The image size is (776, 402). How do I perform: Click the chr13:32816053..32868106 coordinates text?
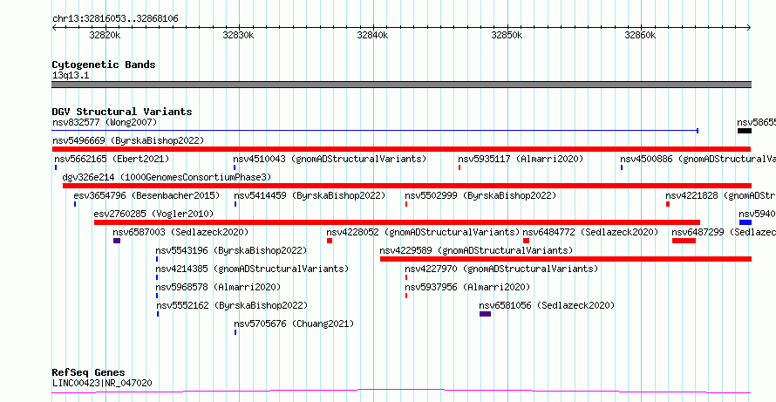(115, 19)
